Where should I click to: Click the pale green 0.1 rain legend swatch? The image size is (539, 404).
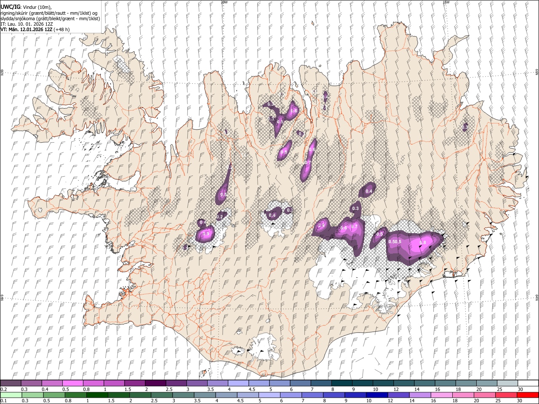11,395
